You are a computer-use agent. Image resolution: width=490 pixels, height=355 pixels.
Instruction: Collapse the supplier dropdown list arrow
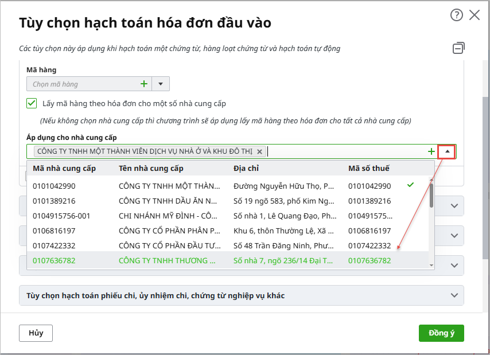[x=447, y=151]
